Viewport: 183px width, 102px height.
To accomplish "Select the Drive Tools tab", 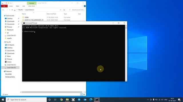I will (x=32, y=6).
